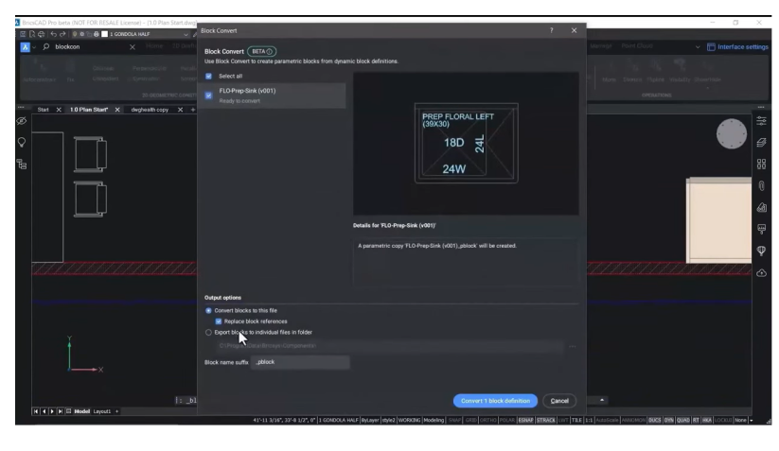Click last layout navigation arrow

click(x=61, y=411)
